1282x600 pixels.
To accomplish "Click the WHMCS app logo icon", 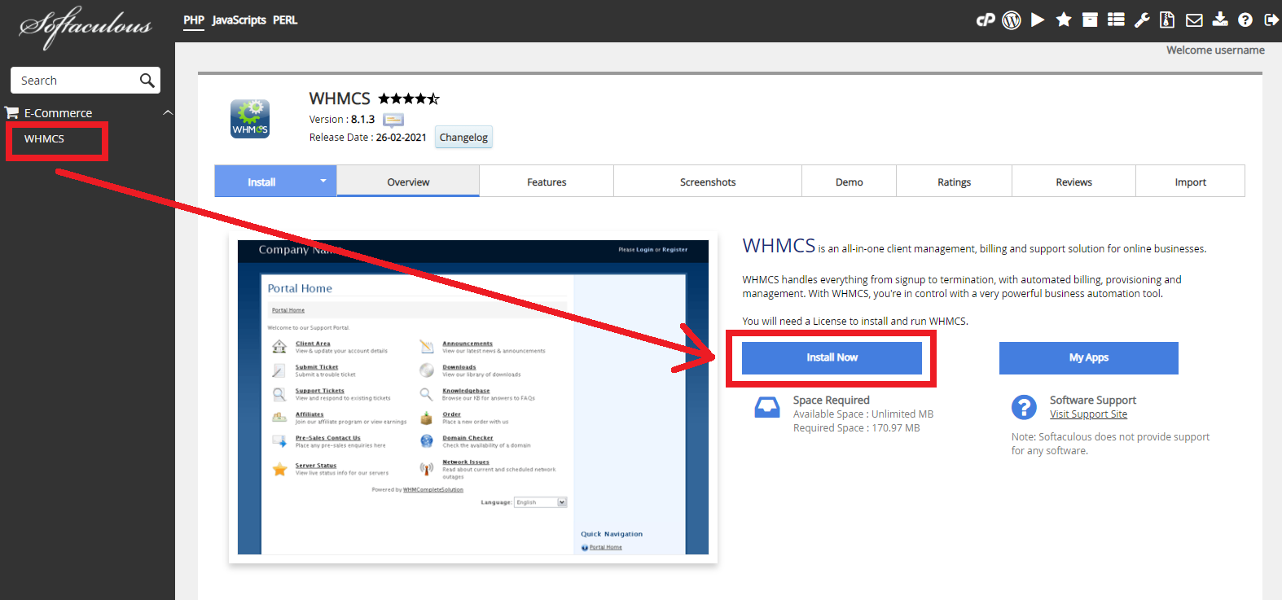I will [250, 119].
